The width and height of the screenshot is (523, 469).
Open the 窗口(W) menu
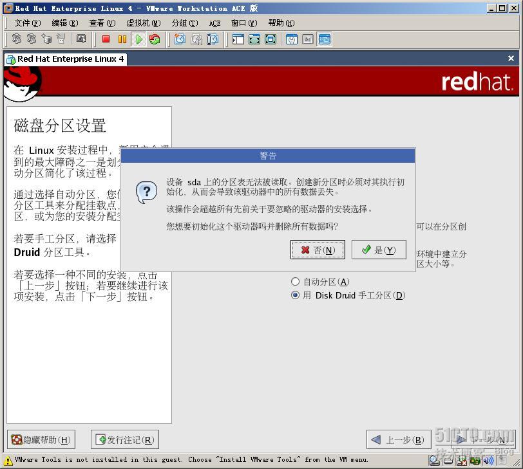pyautogui.click(x=244, y=23)
